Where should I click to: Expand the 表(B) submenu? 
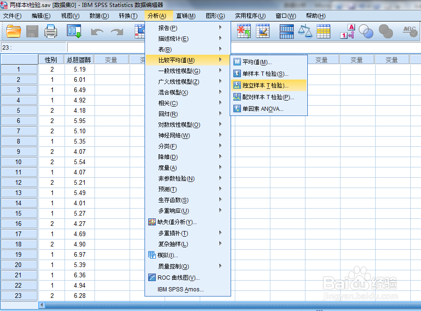[x=188, y=50]
